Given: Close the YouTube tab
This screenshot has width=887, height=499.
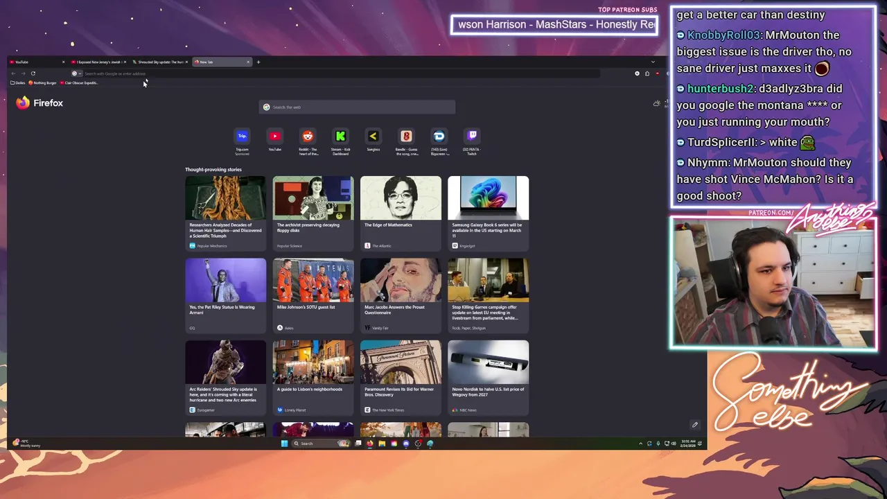Looking at the screenshot, I should coord(63,62).
